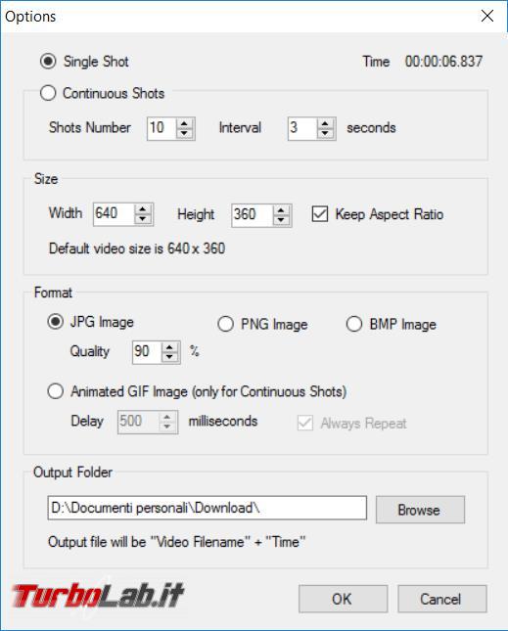Cancel the Options dialog
Screen dimensions: 508x631
[442, 599]
